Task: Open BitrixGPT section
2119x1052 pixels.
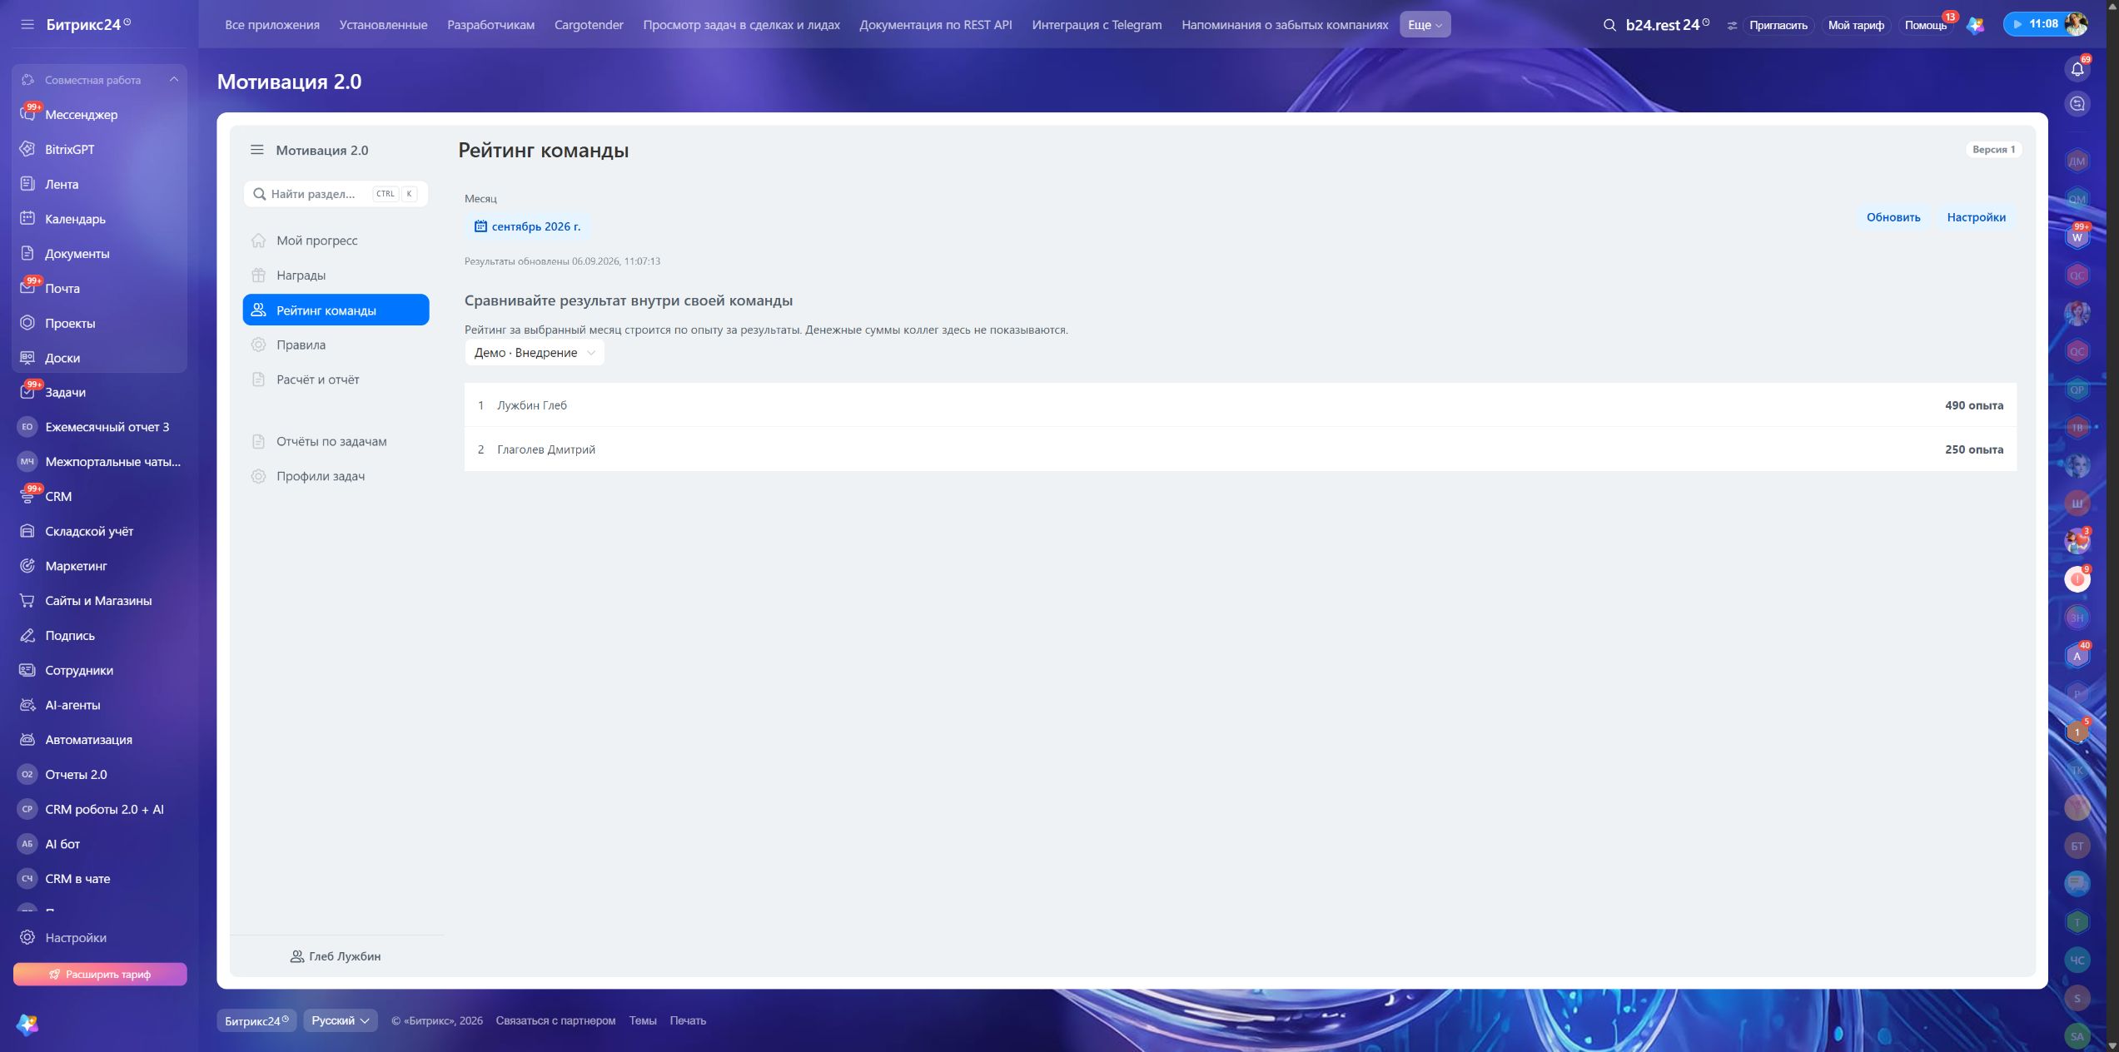Action: point(69,150)
